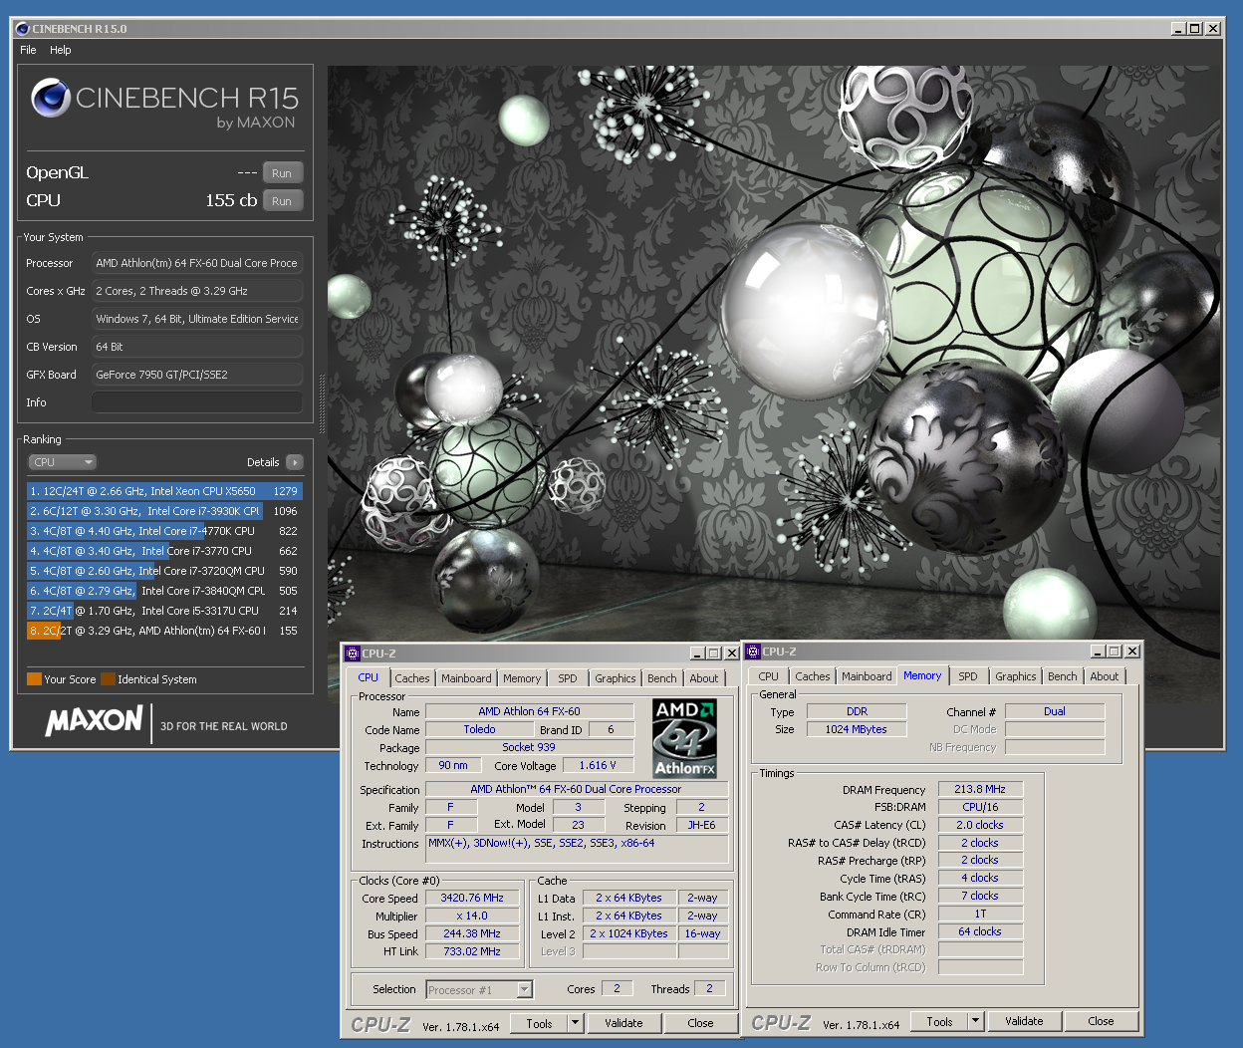Click the orange Your Score legend swatch
Screen dimensions: 1243x1048
coord(34,679)
